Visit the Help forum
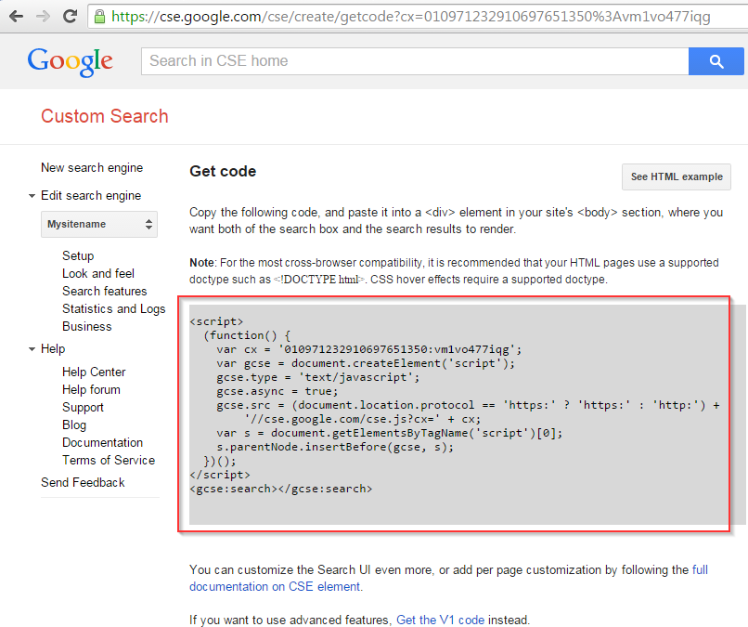 tap(91, 389)
